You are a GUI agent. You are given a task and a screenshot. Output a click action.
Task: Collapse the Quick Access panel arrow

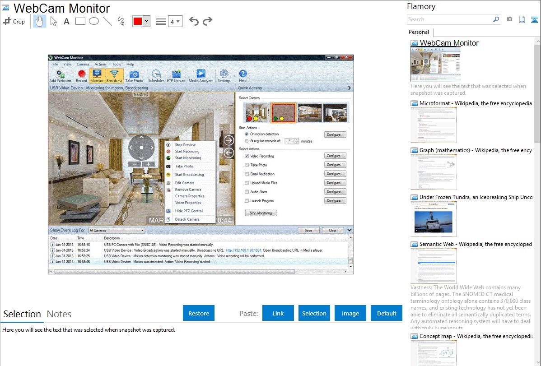[x=349, y=88]
